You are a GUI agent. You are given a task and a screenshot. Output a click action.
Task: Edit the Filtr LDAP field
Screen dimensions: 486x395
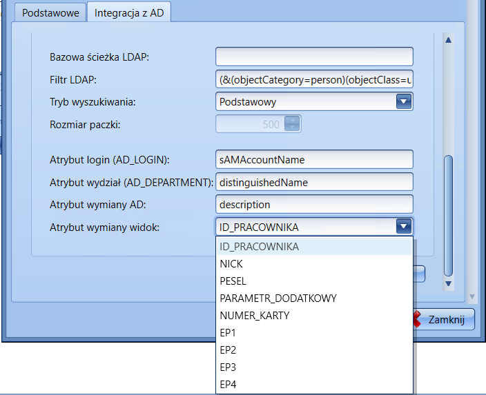click(x=314, y=79)
